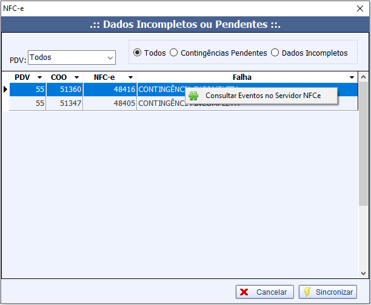The image size is (371, 305).
Task: Click the lightning bolt icon on Sincronizar
Action: pos(308,292)
